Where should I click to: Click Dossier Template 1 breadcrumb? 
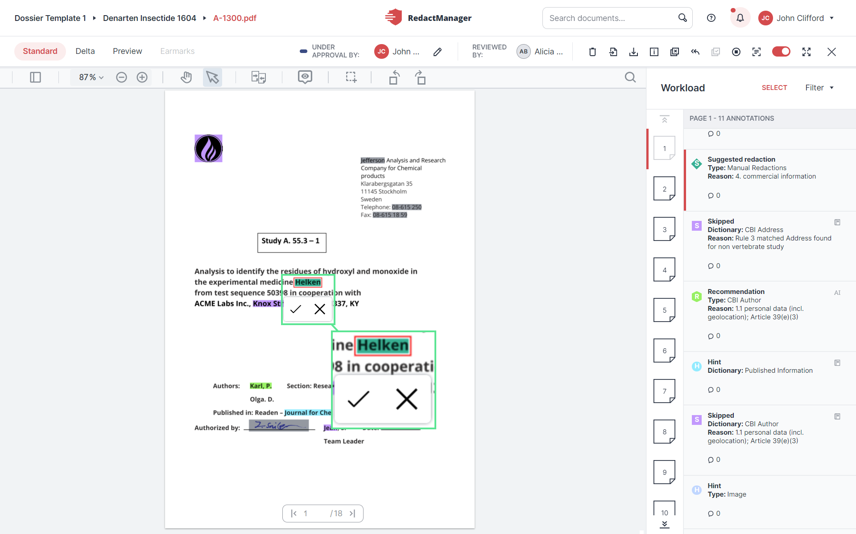tap(50, 18)
